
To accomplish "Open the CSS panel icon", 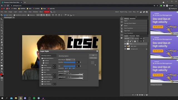I will point(122,35).
